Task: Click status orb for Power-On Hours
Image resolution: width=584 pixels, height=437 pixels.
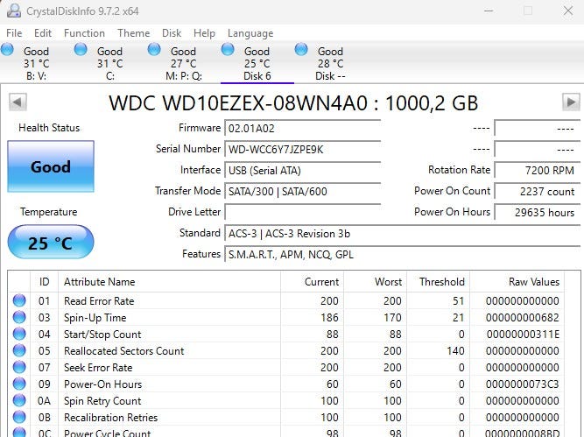Action: tap(19, 384)
